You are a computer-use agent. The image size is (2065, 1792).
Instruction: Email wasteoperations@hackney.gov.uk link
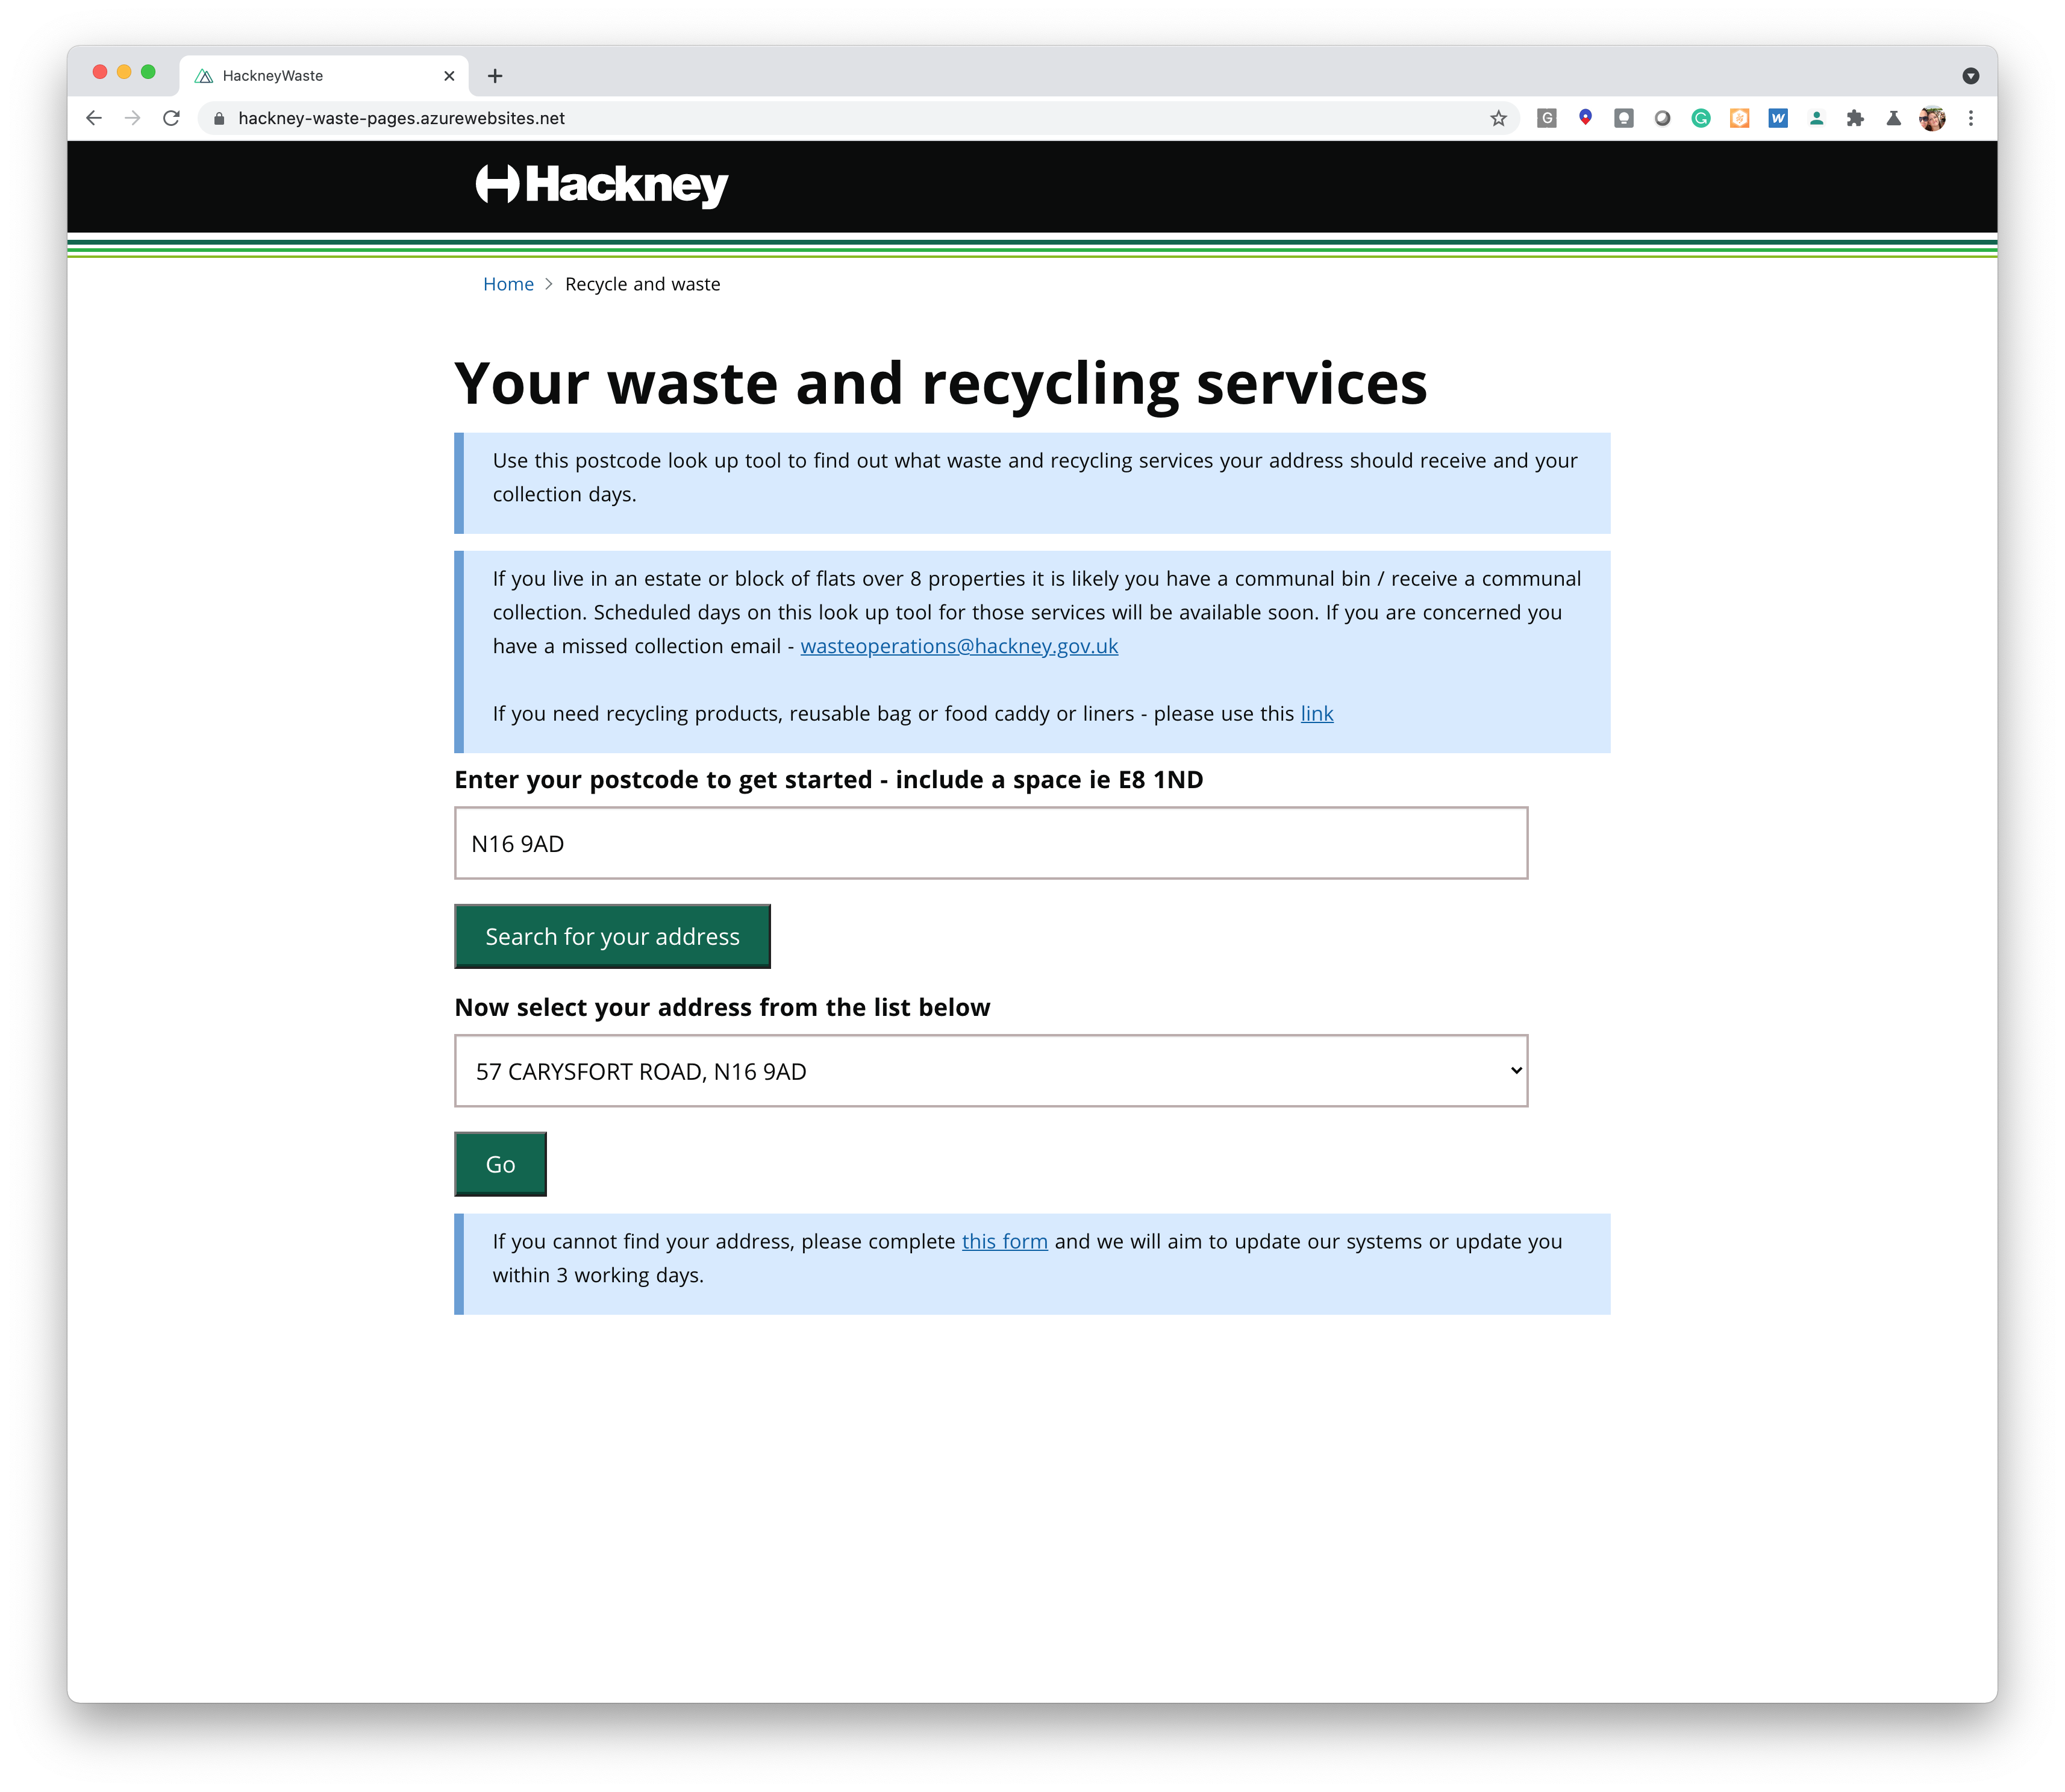tap(958, 646)
